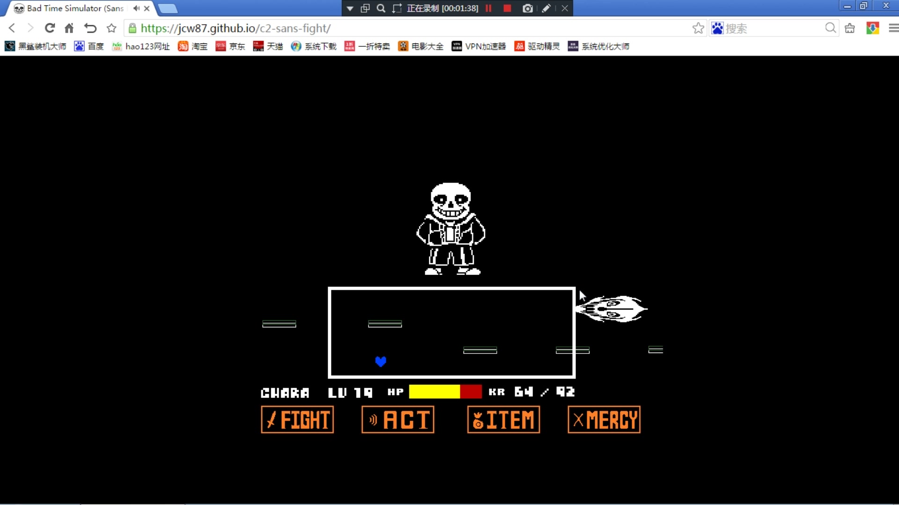The image size is (899, 505).
Task: Click the Baidu paw search engine icon
Action: (x=717, y=28)
